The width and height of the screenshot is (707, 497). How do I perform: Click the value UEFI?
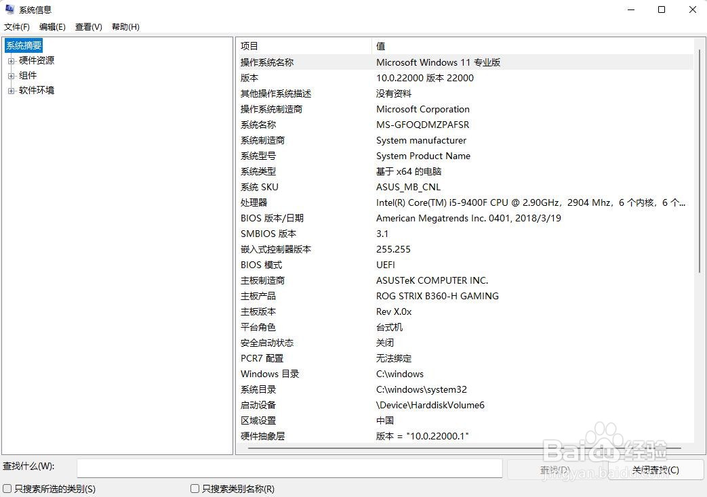coord(386,265)
